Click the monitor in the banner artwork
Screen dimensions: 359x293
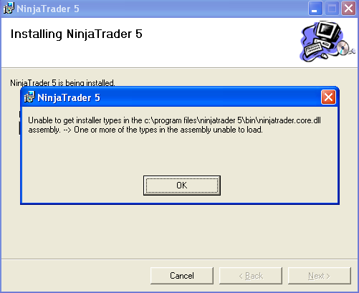[327, 32]
